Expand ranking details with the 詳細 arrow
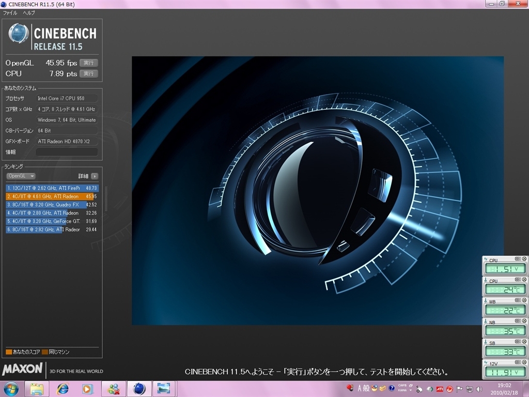 95,176
